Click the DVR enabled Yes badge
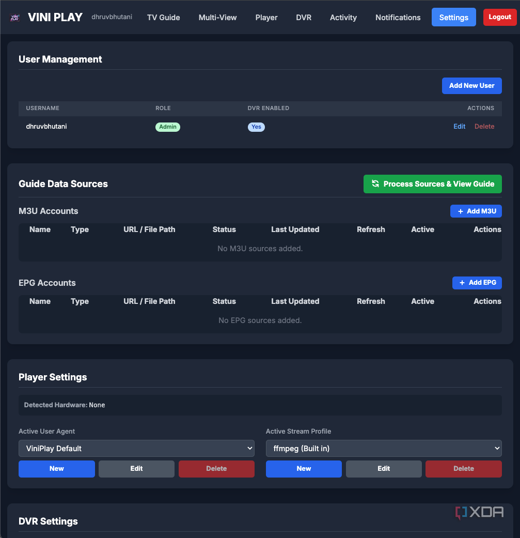The height and width of the screenshot is (538, 520). 256,127
